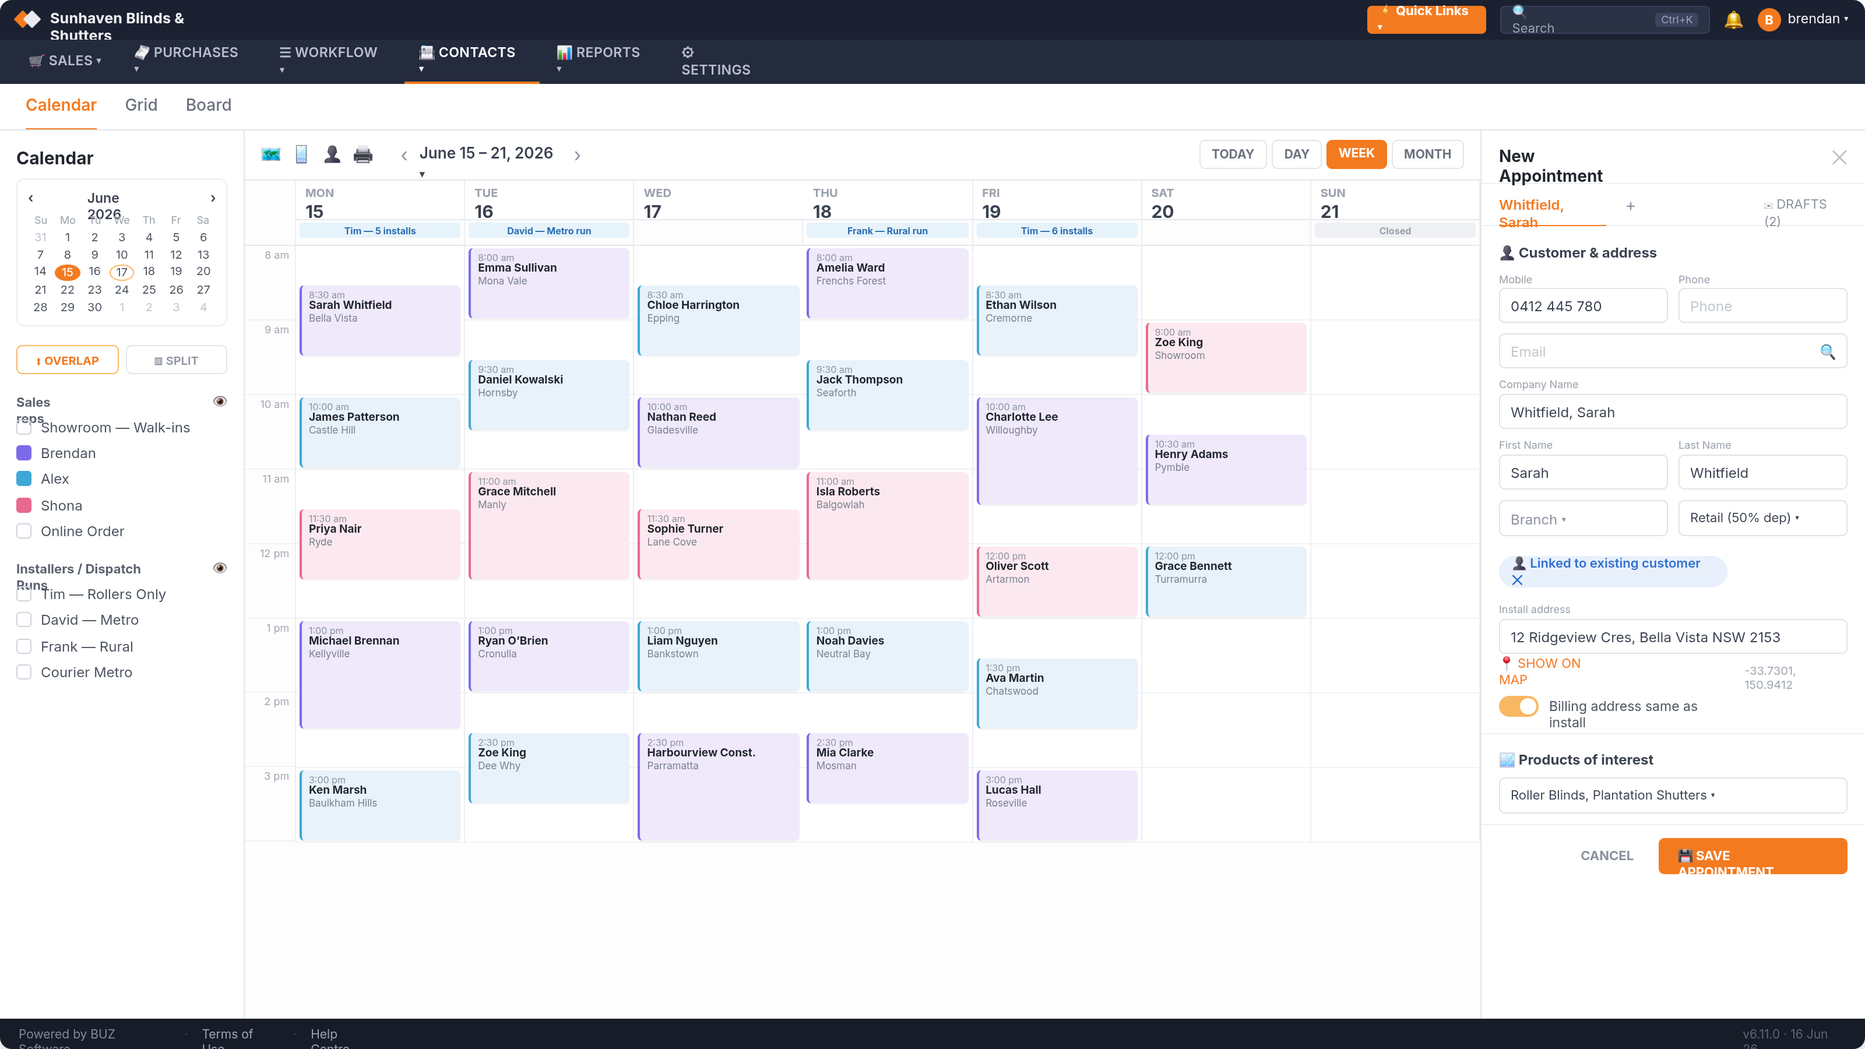
Task: Click Shona pink color swatch
Action: (24, 505)
